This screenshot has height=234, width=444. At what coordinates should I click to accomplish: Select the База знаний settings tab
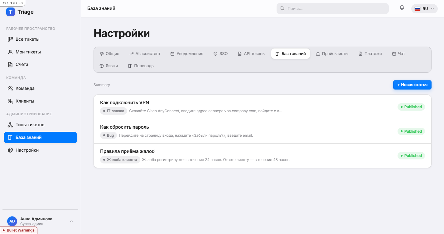pos(291,54)
